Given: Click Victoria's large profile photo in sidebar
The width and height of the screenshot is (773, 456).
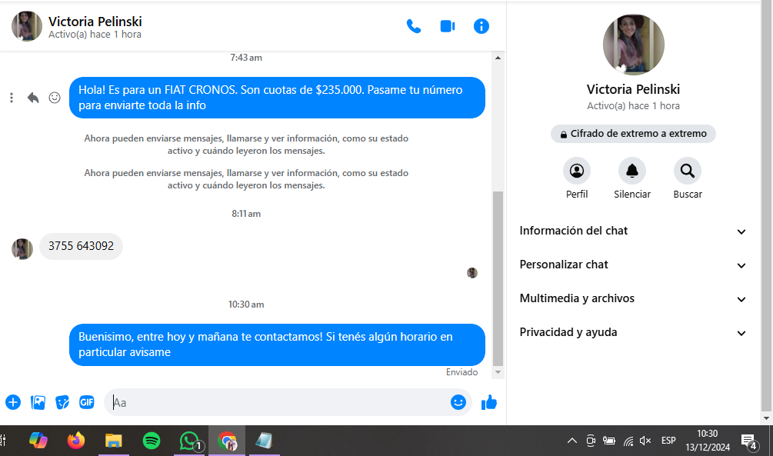Looking at the screenshot, I should pyautogui.click(x=634, y=45).
